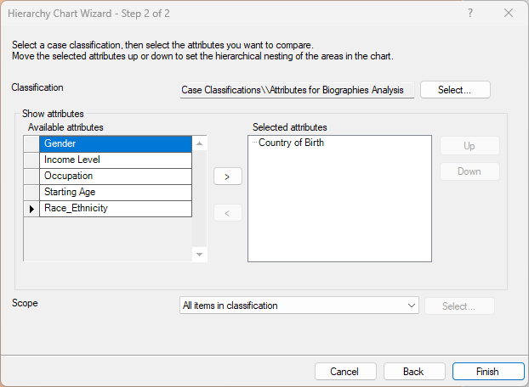The width and height of the screenshot is (529, 387).
Task: Select the Race_Ethnicity attribute row
Action: tap(116, 208)
